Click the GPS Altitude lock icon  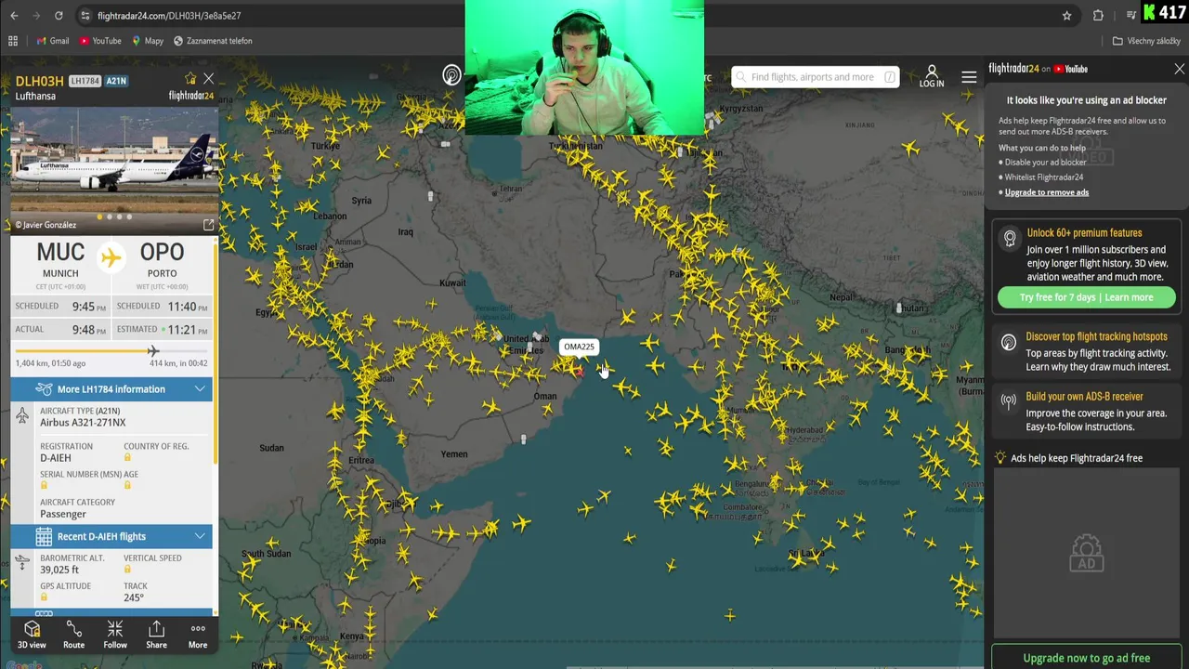point(44,597)
